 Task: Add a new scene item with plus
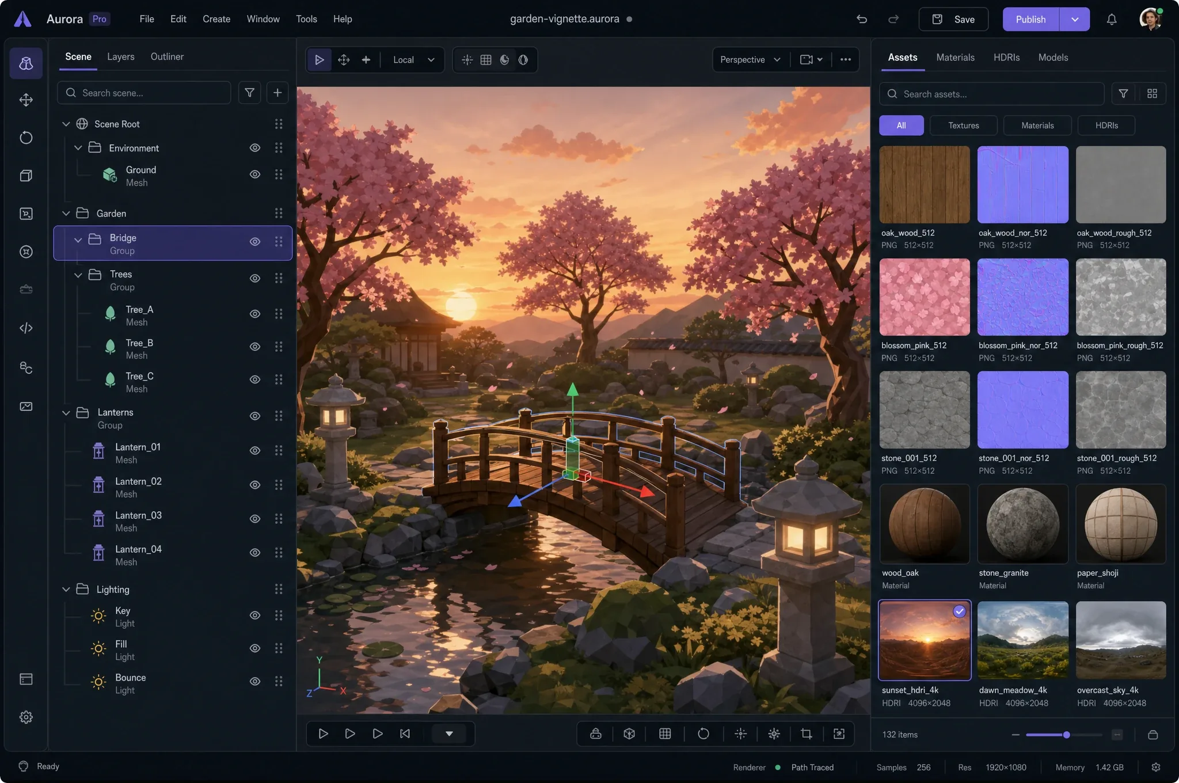click(277, 93)
